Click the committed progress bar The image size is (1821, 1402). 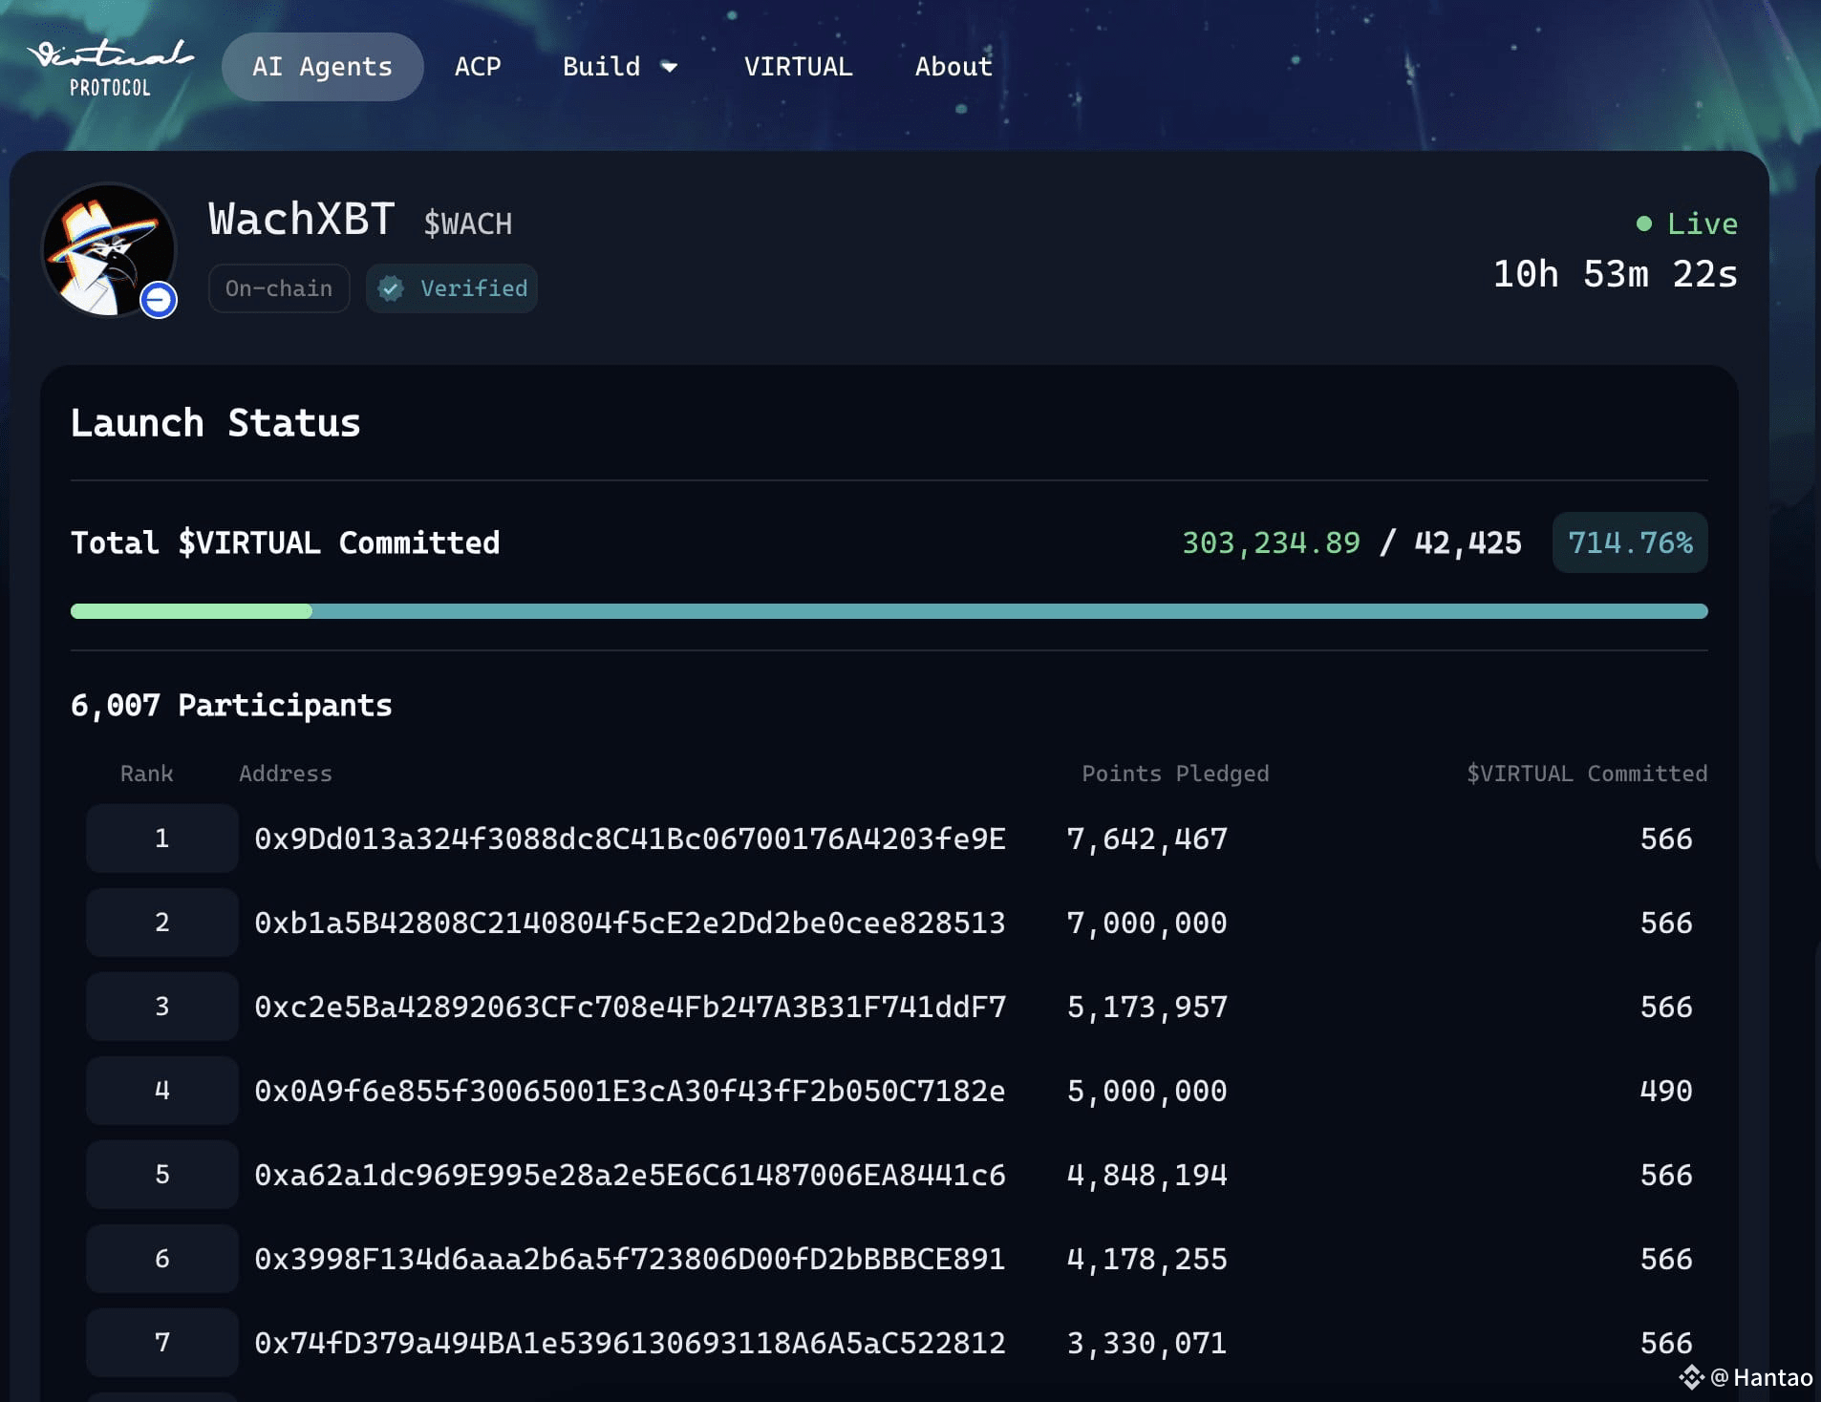tap(889, 611)
